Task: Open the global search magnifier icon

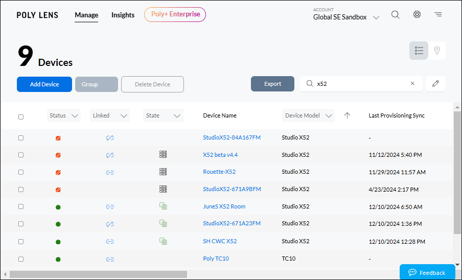Action: click(x=396, y=14)
